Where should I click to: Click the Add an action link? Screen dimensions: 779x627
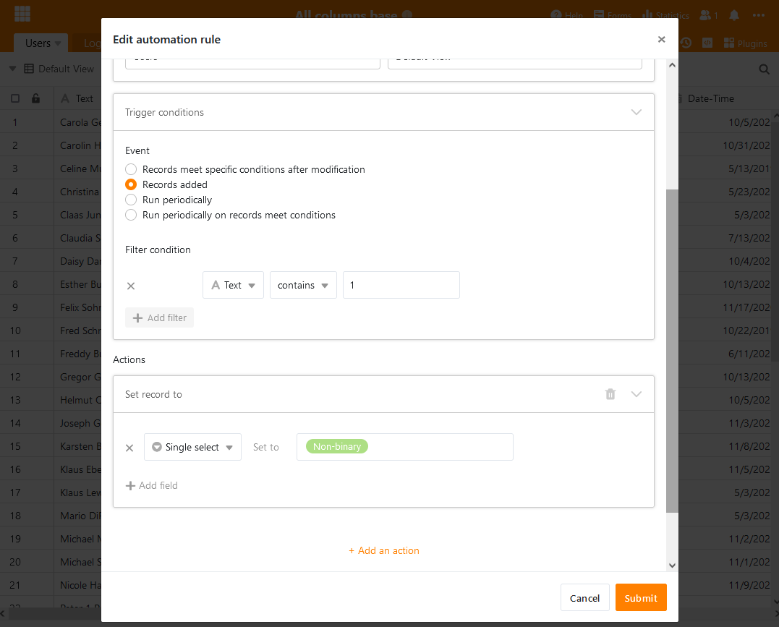point(384,550)
